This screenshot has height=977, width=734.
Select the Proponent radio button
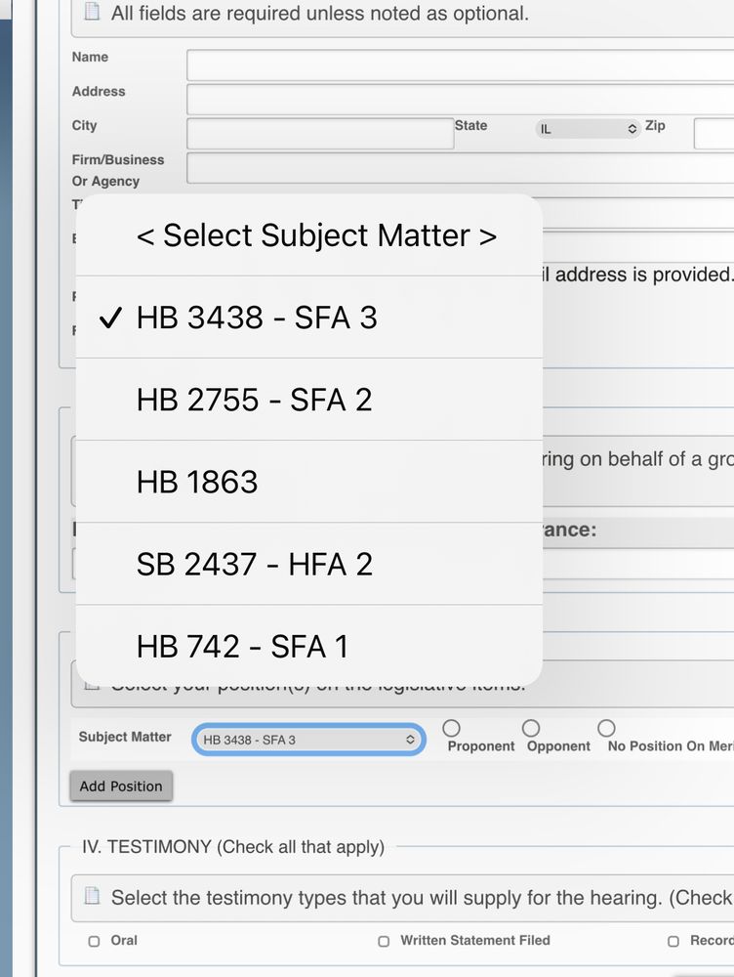(451, 727)
